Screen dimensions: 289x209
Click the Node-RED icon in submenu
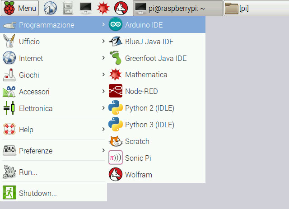coord(116,92)
